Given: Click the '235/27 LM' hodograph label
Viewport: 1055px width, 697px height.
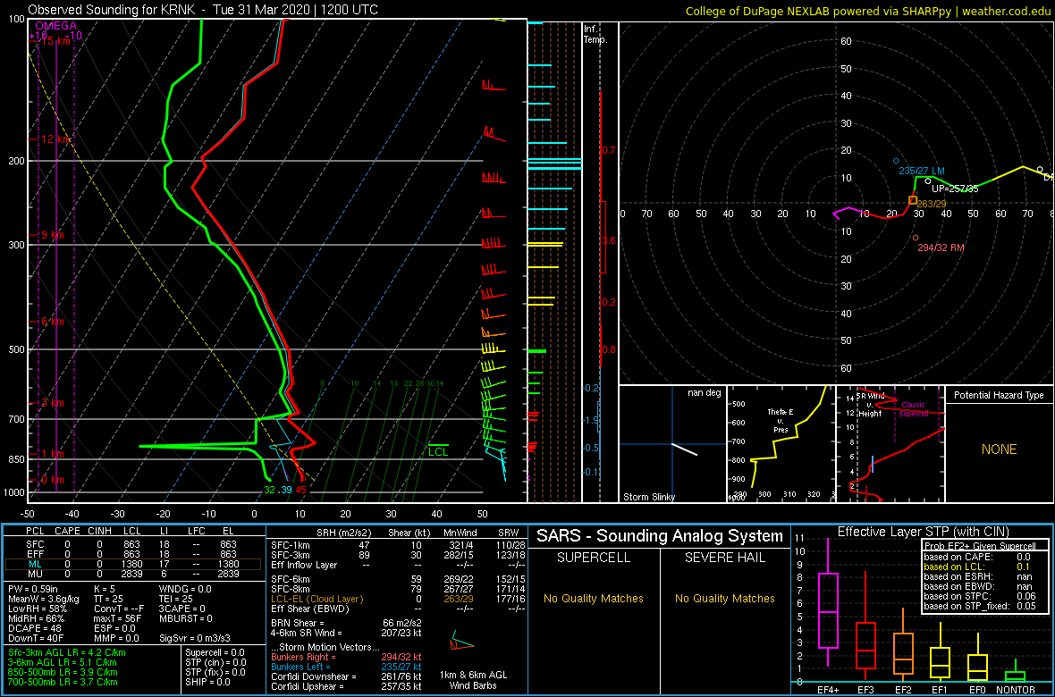Looking at the screenshot, I should tap(922, 172).
